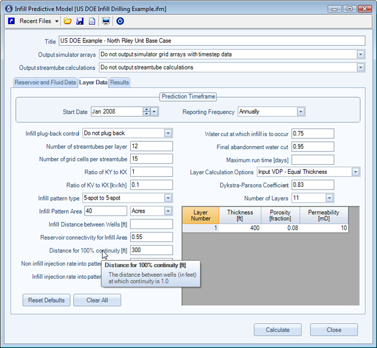The height and width of the screenshot is (348, 377).
Task: Close window with red X button
Action: [365, 9]
